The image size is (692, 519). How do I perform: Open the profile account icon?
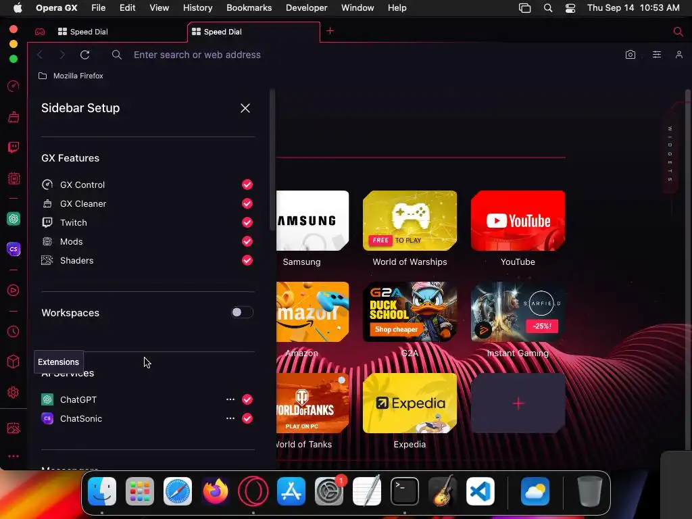[678, 55]
